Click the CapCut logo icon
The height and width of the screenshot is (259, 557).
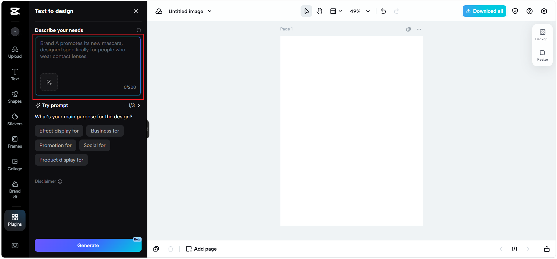[15, 11]
